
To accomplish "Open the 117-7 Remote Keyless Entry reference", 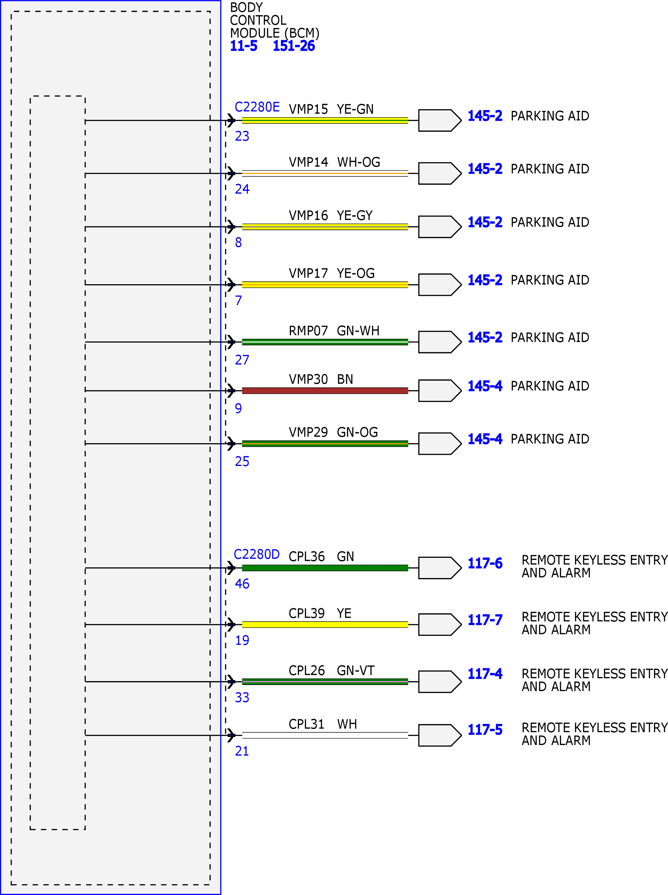I will (x=485, y=620).
